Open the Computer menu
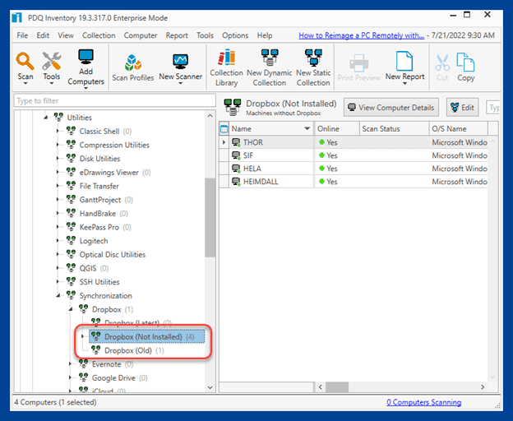Screen dimensions: 513x421 point(141,35)
